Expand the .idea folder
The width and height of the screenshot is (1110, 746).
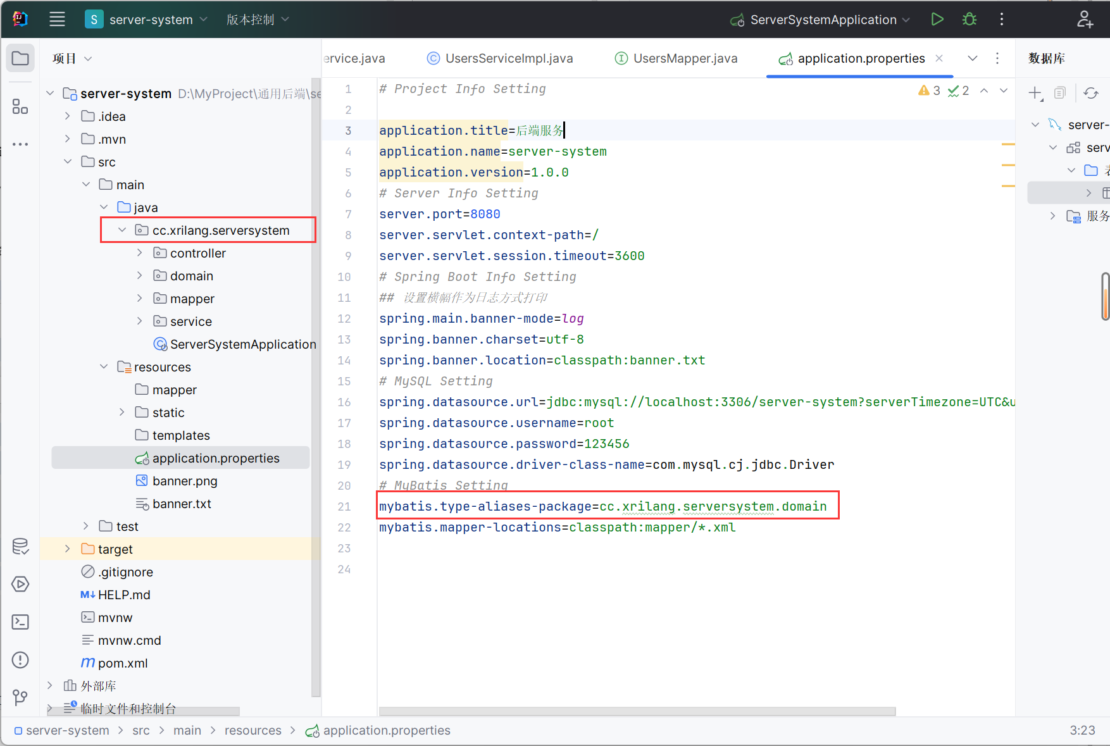[x=67, y=116]
